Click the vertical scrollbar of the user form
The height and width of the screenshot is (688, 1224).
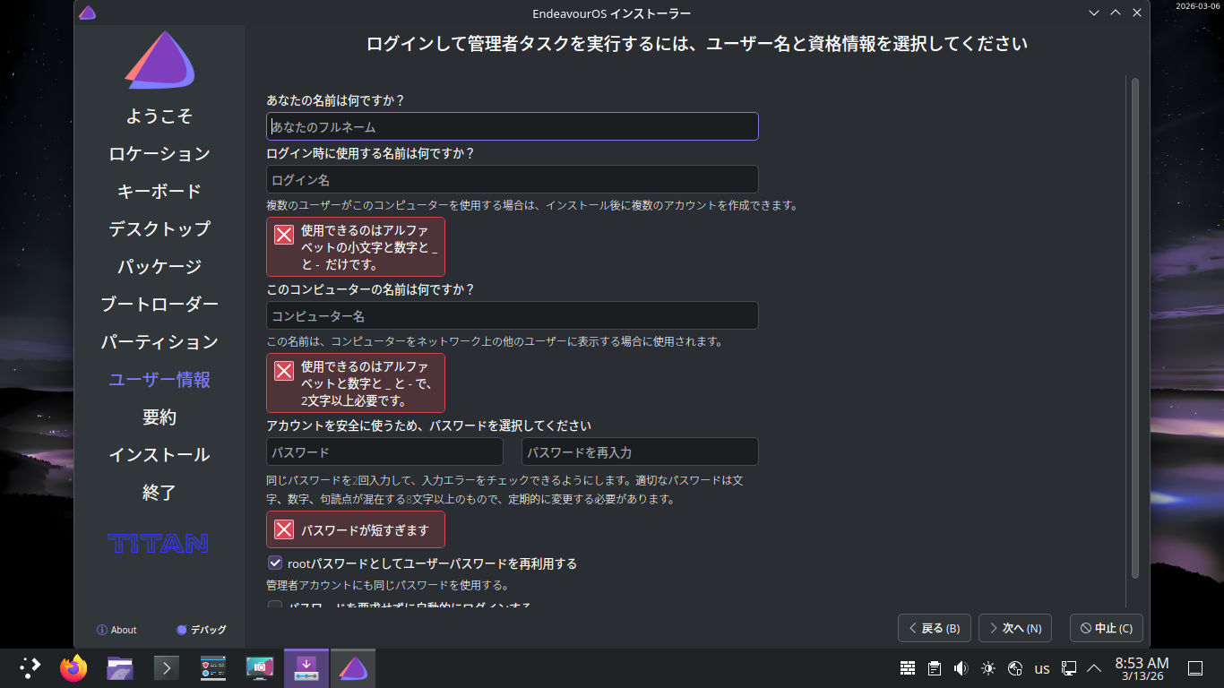[1135, 328]
